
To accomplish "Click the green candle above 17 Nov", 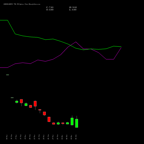I will [x=17, y=102].
